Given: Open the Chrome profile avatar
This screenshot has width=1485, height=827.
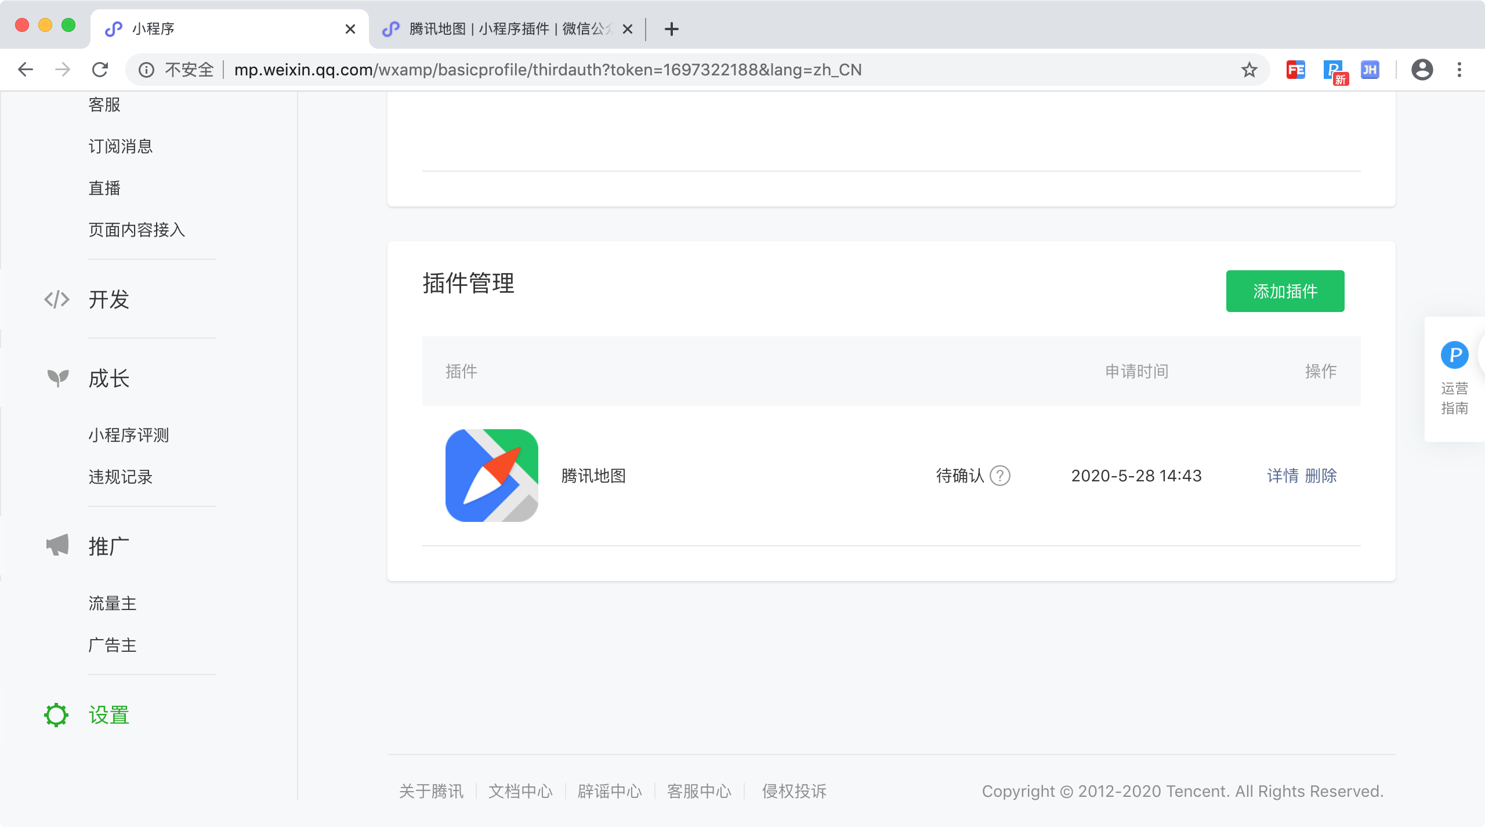Looking at the screenshot, I should (x=1422, y=70).
